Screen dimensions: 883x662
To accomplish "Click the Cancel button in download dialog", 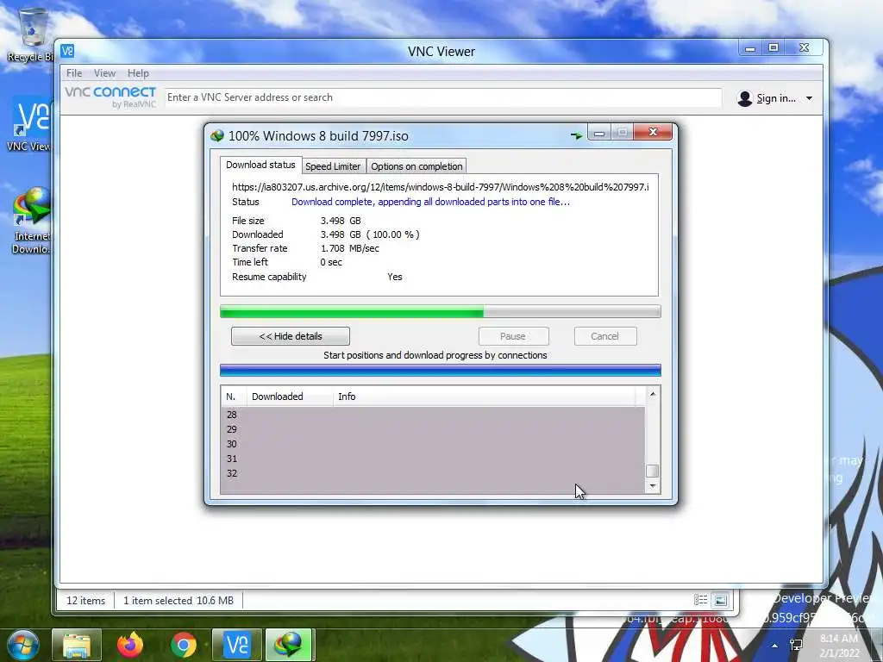I will 605,336.
